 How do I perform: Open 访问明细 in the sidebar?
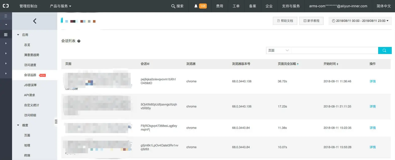(x=30, y=115)
